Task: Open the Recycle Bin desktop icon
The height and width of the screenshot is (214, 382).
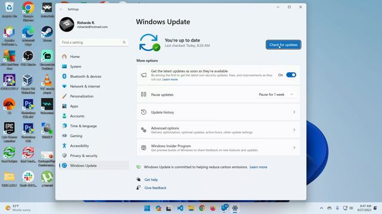Action: click(10, 10)
